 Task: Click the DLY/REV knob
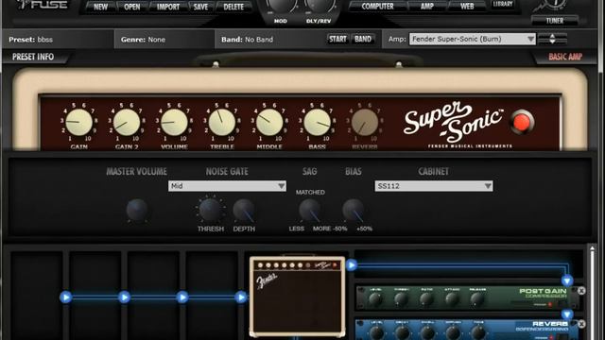point(320,6)
